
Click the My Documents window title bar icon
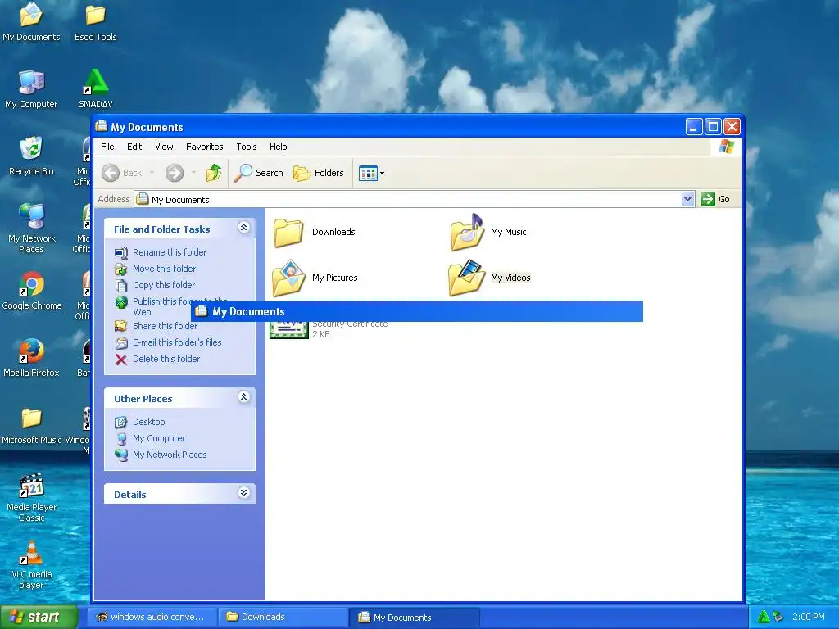pos(101,126)
